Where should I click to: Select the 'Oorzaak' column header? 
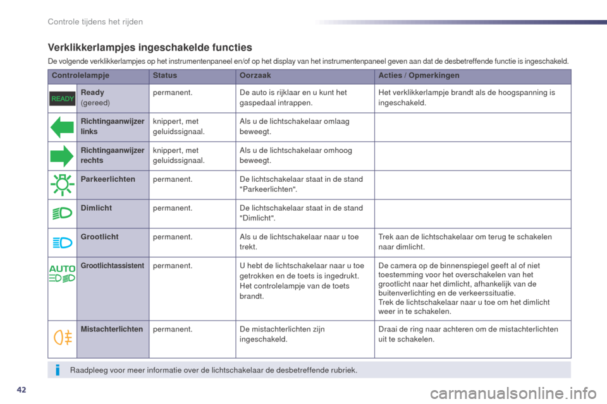click(x=255, y=75)
